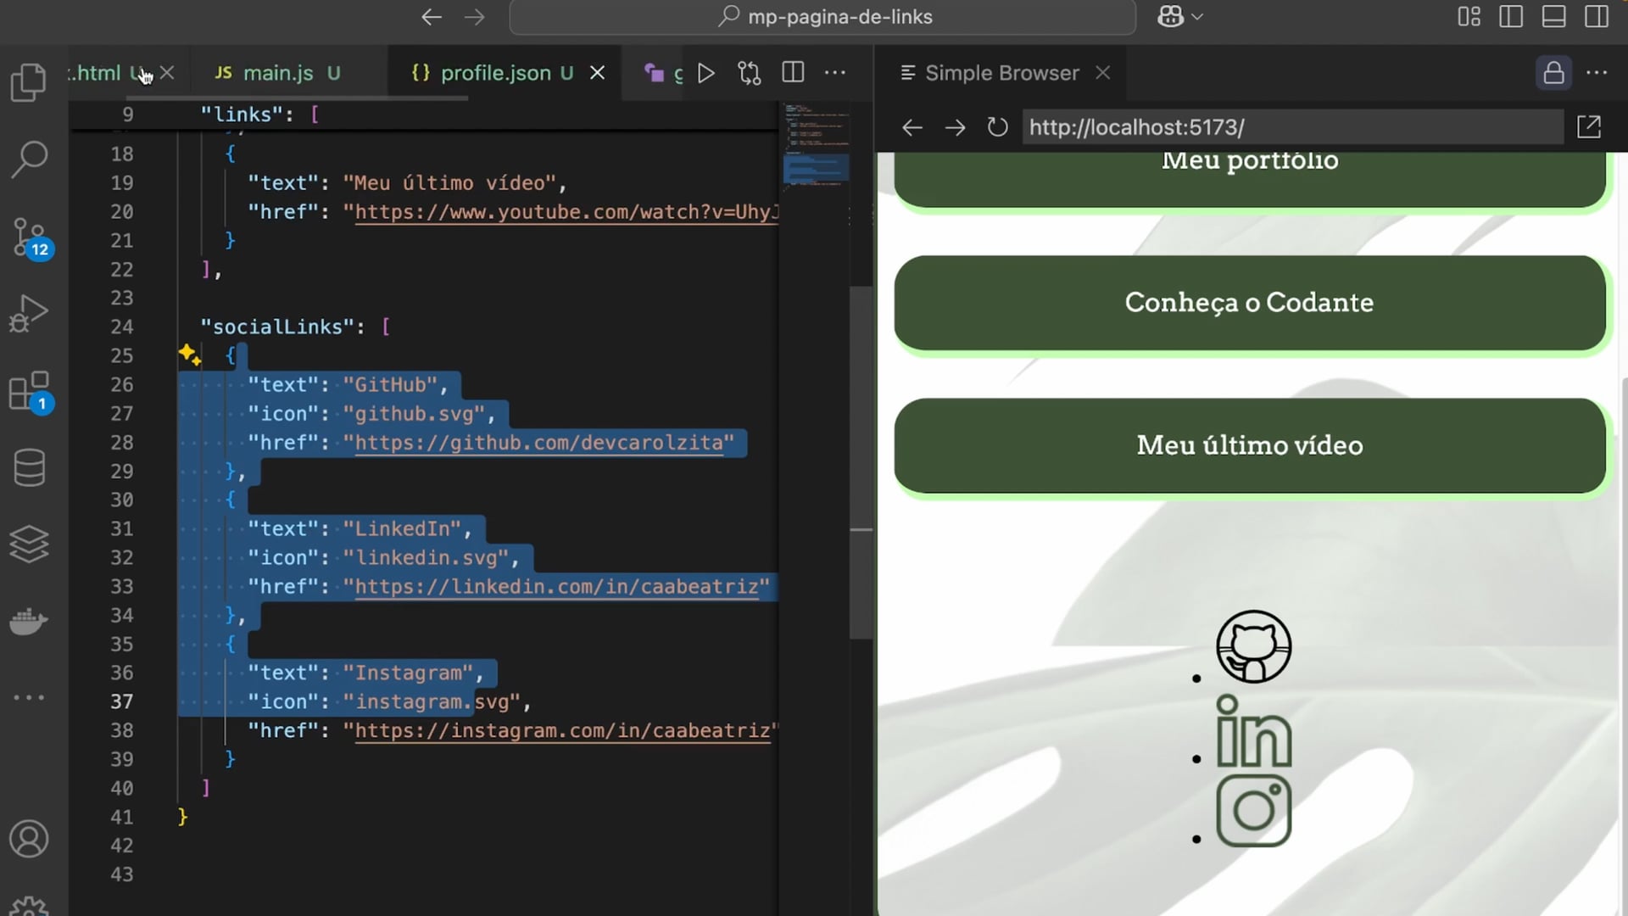
Task: Split the editor to the right
Action: (793, 73)
